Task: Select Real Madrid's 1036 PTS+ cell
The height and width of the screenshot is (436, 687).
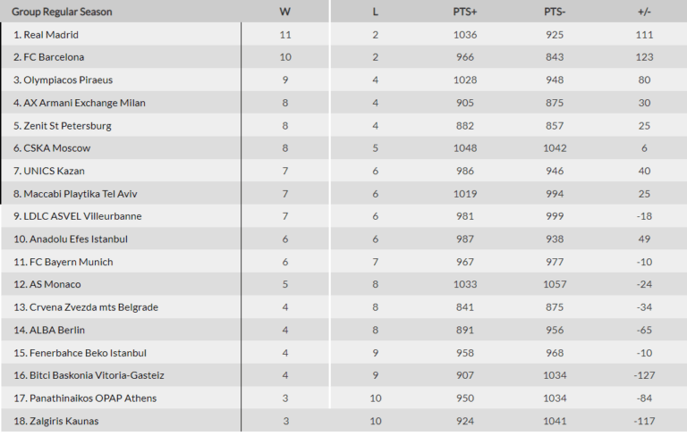Action: [465, 35]
